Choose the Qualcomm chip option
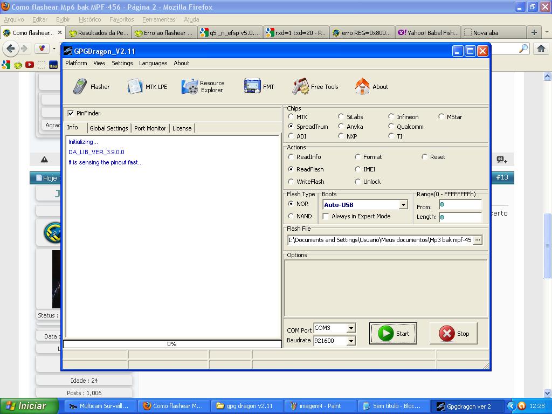This screenshot has height=414, width=552. pos(391,126)
